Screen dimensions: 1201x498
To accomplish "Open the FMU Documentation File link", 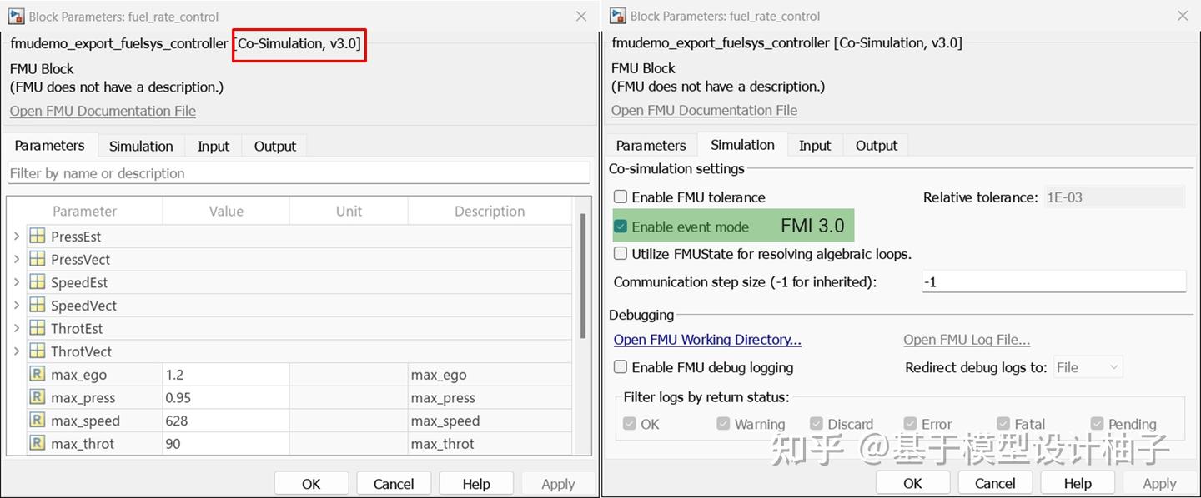I will pos(102,110).
